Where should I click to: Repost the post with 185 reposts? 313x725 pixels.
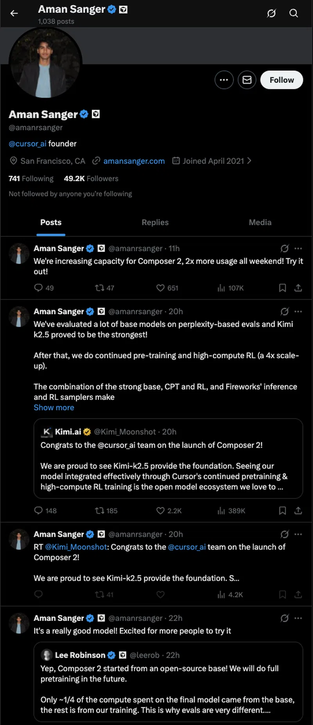[100, 511]
